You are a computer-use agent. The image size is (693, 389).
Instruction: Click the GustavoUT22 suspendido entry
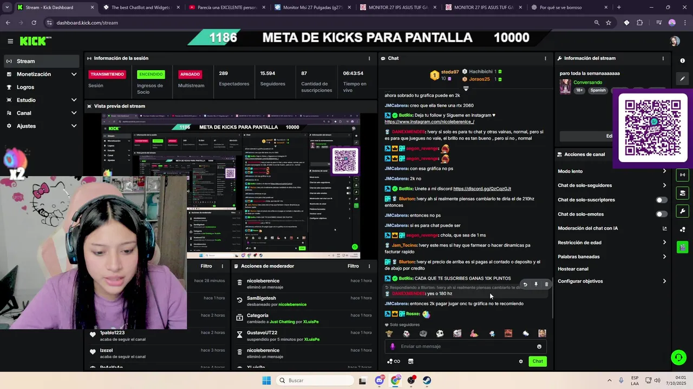(x=304, y=336)
